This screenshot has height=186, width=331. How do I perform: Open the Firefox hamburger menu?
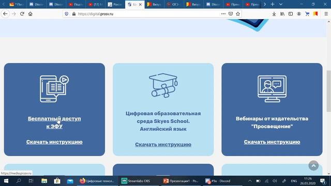click(x=326, y=14)
